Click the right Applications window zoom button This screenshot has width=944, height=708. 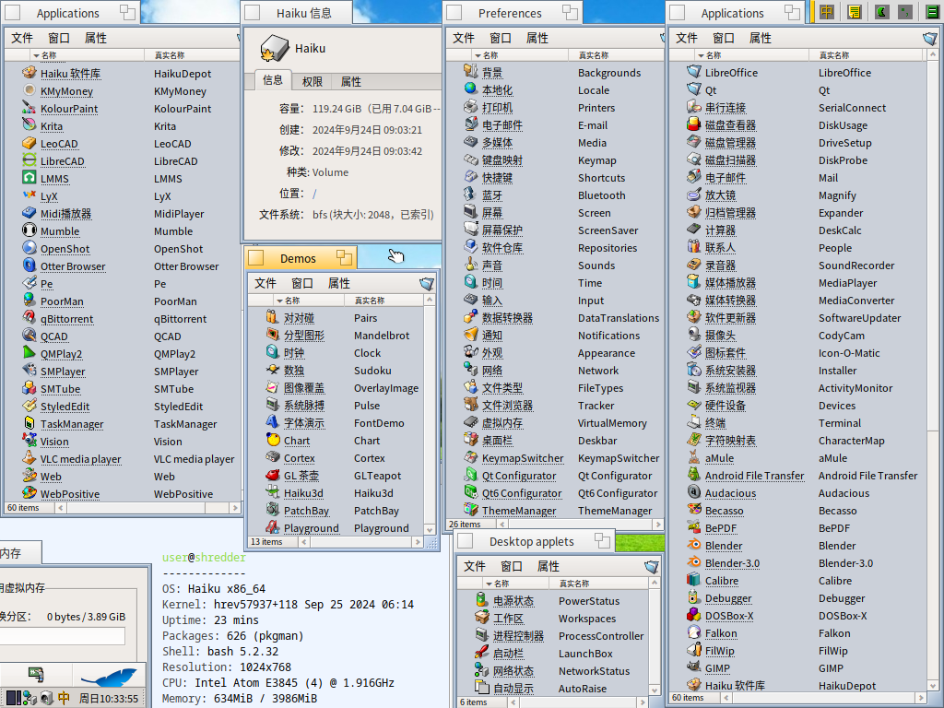792,12
